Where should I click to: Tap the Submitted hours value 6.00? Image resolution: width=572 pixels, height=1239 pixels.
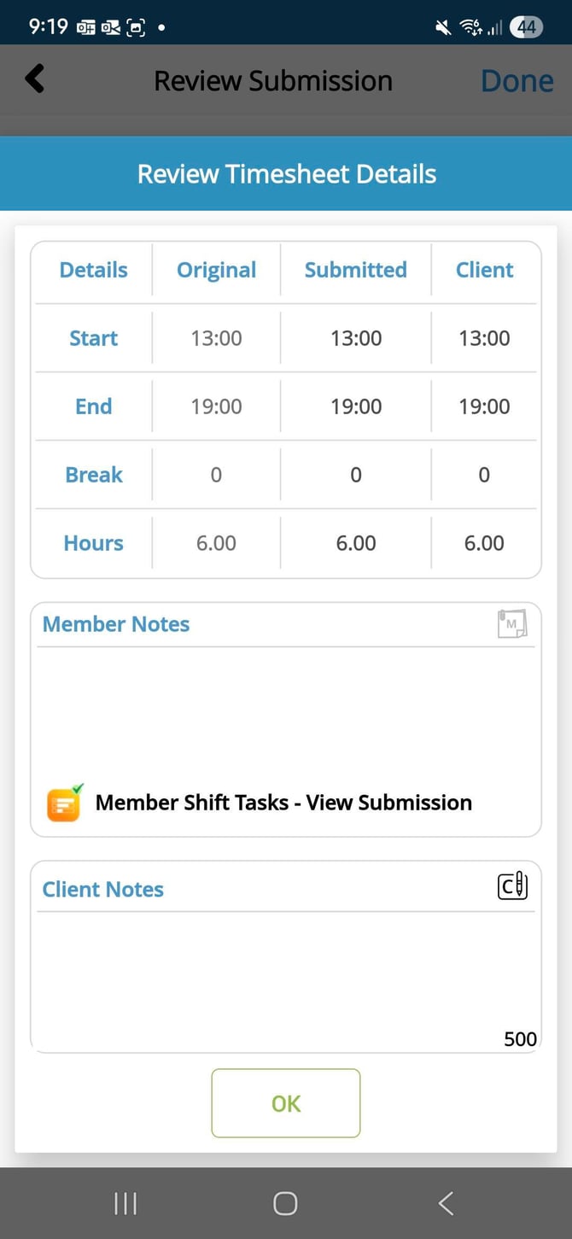pyautogui.click(x=355, y=544)
